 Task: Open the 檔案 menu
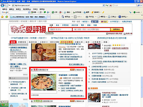[x=5, y=9]
